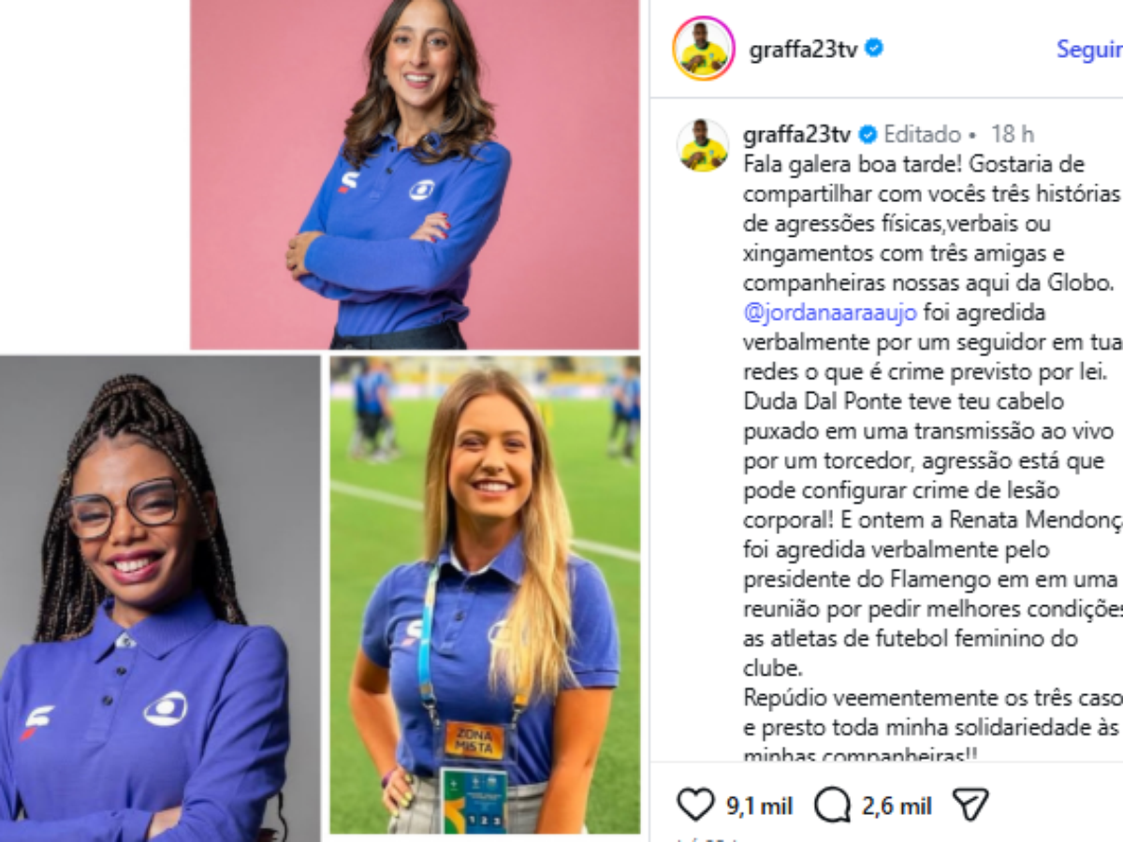This screenshot has width=1123, height=842.
Task: Click the verified badge in the post header
Action: [874, 48]
